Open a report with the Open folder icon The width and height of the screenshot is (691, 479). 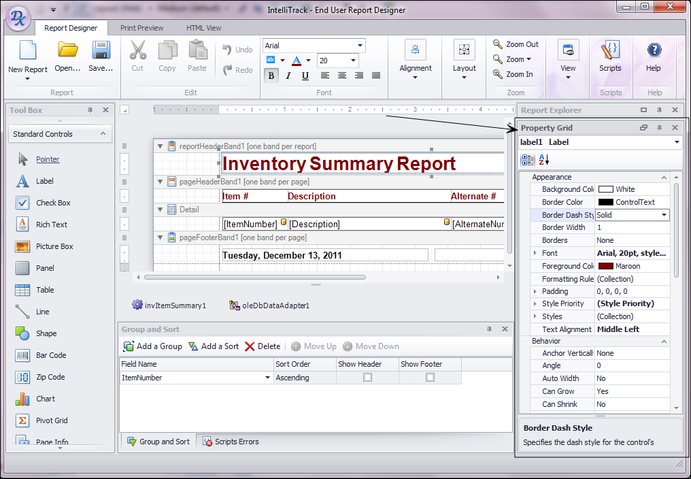68,50
